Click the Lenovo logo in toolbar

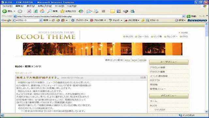tap(197, 20)
